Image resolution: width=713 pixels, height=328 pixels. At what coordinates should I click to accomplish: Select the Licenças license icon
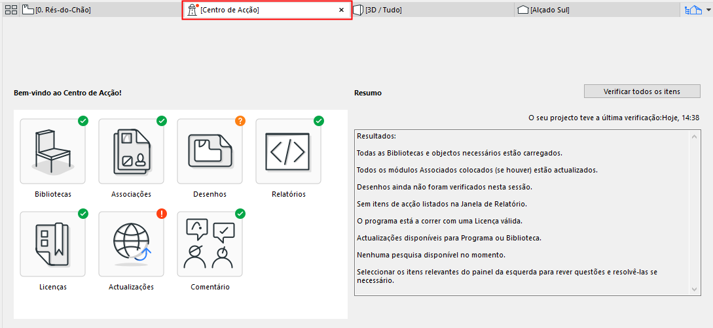coord(52,244)
